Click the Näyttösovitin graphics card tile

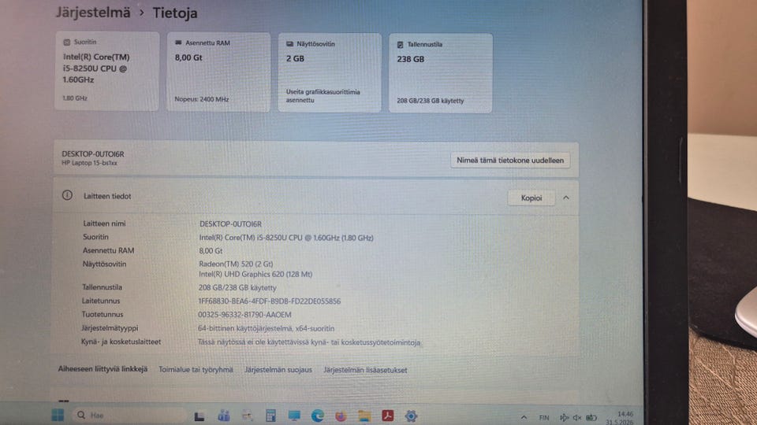(330, 72)
